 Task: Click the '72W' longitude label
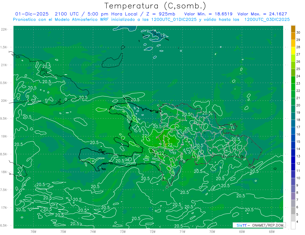pos(152,231)
